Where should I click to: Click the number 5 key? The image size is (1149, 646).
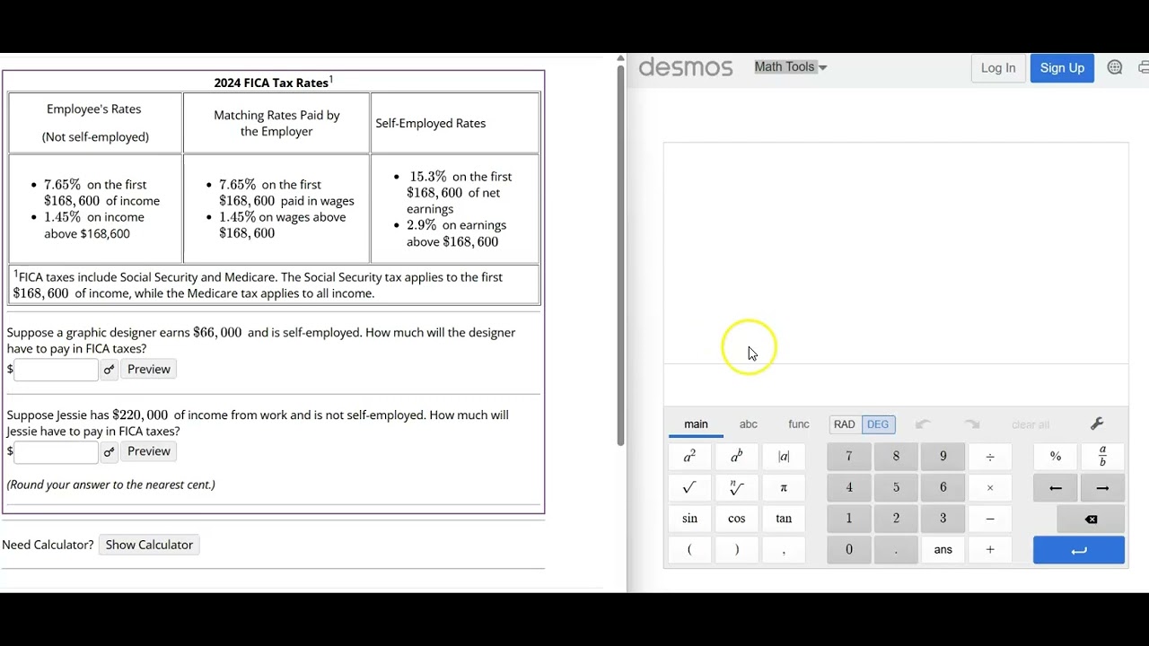(x=896, y=488)
